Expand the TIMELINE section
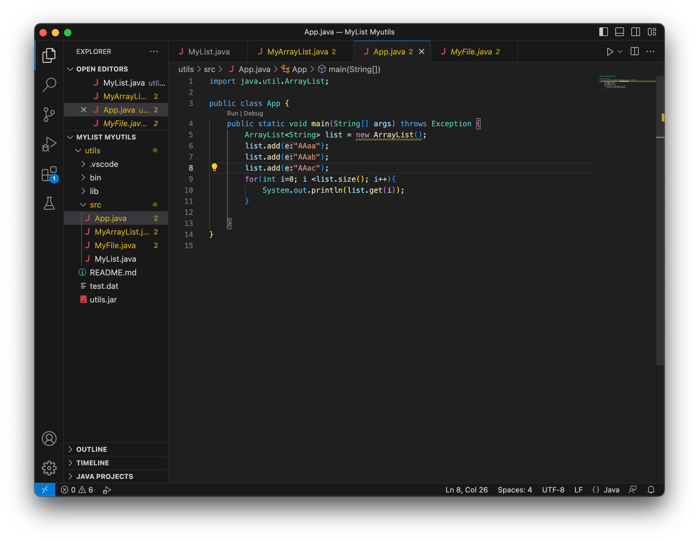This screenshot has height=542, width=699. (x=116, y=463)
